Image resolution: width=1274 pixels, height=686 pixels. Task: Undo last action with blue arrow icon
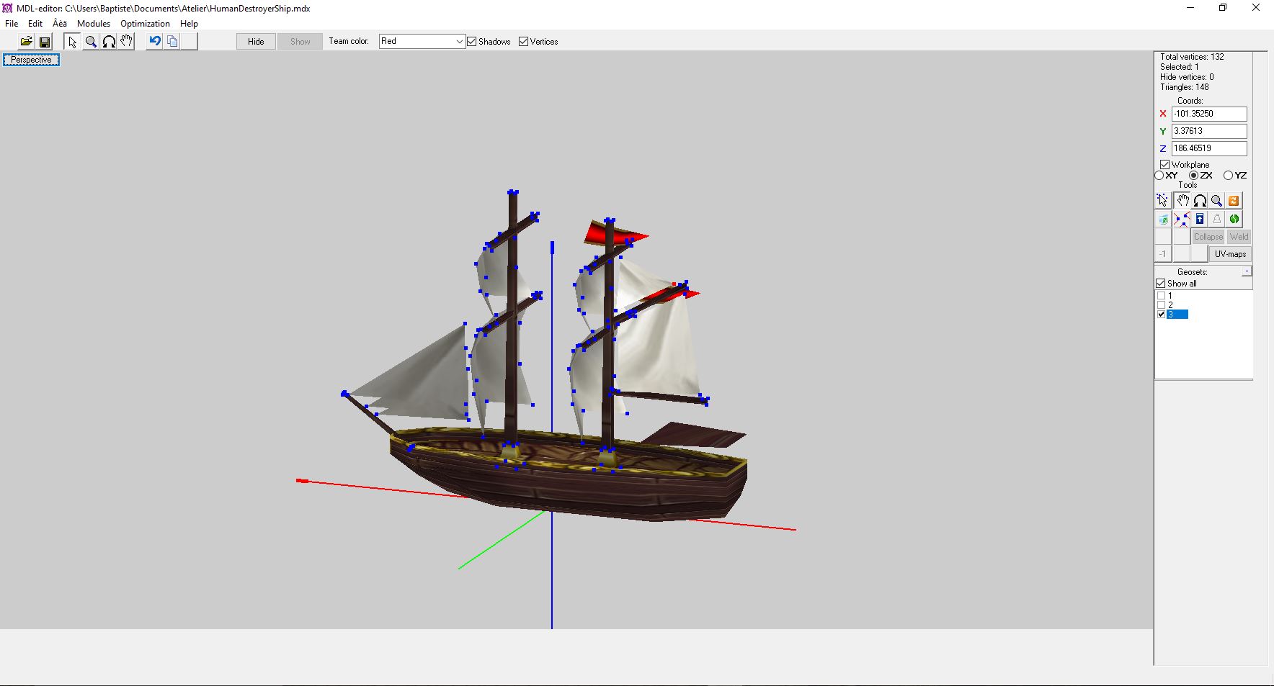click(x=154, y=42)
